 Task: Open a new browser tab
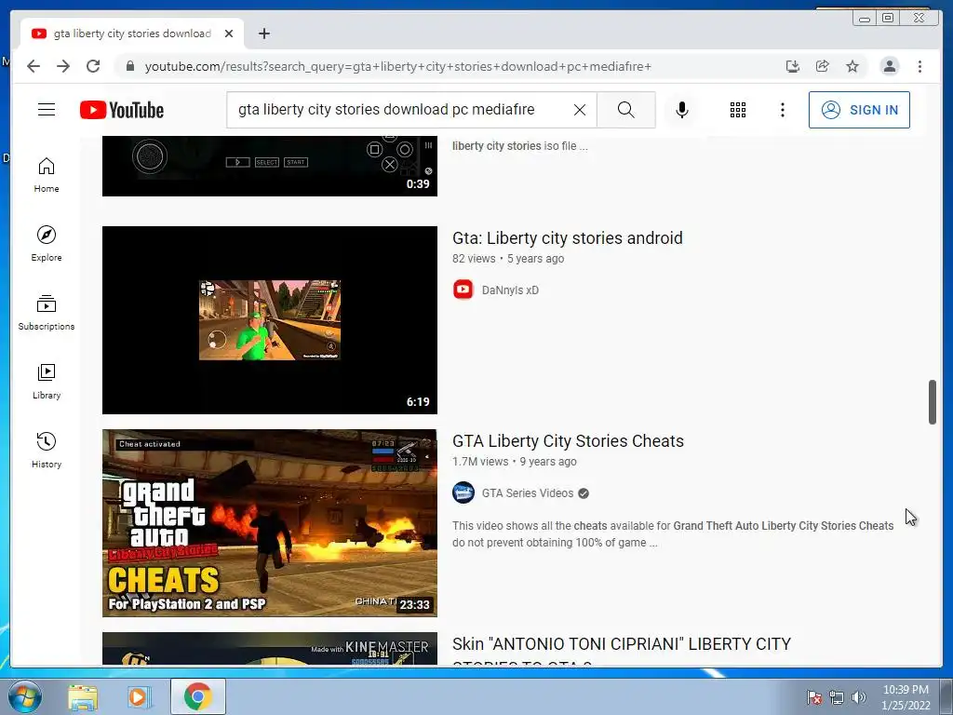point(263,34)
